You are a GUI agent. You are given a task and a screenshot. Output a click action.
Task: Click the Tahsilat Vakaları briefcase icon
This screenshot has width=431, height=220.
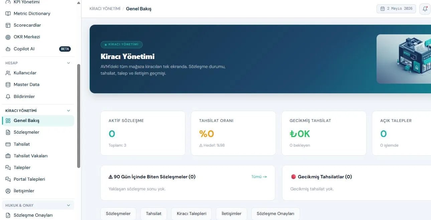pyautogui.click(x=8, y=156)
